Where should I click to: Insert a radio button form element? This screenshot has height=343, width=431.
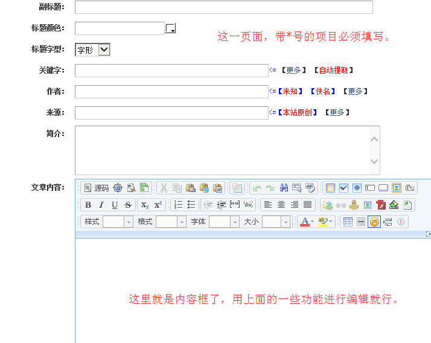357,188
